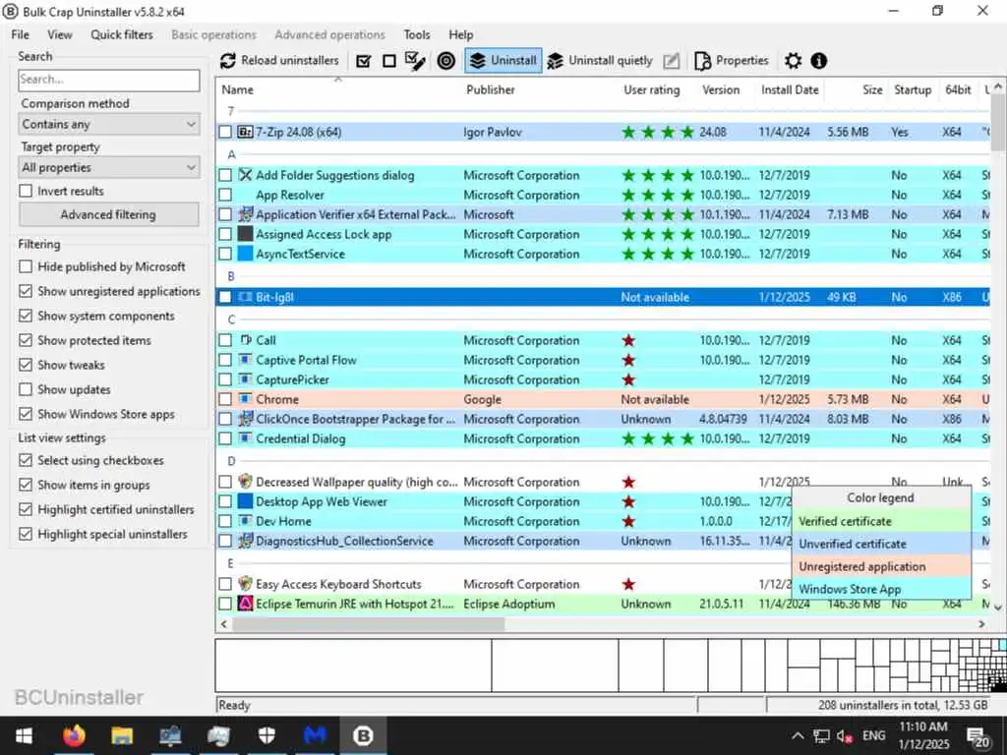Open the File menu
Viewport: 1007px width, 755px height.
tap(20, 34)
